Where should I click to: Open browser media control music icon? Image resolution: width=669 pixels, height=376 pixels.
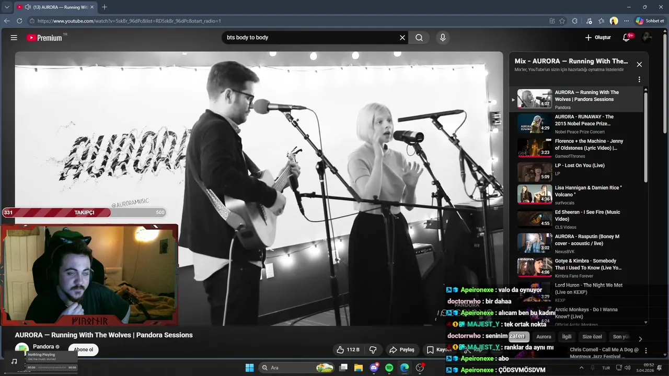(589, 21)
